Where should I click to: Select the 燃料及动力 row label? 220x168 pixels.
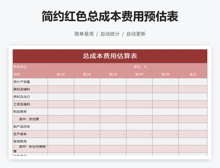pos(30,97)
